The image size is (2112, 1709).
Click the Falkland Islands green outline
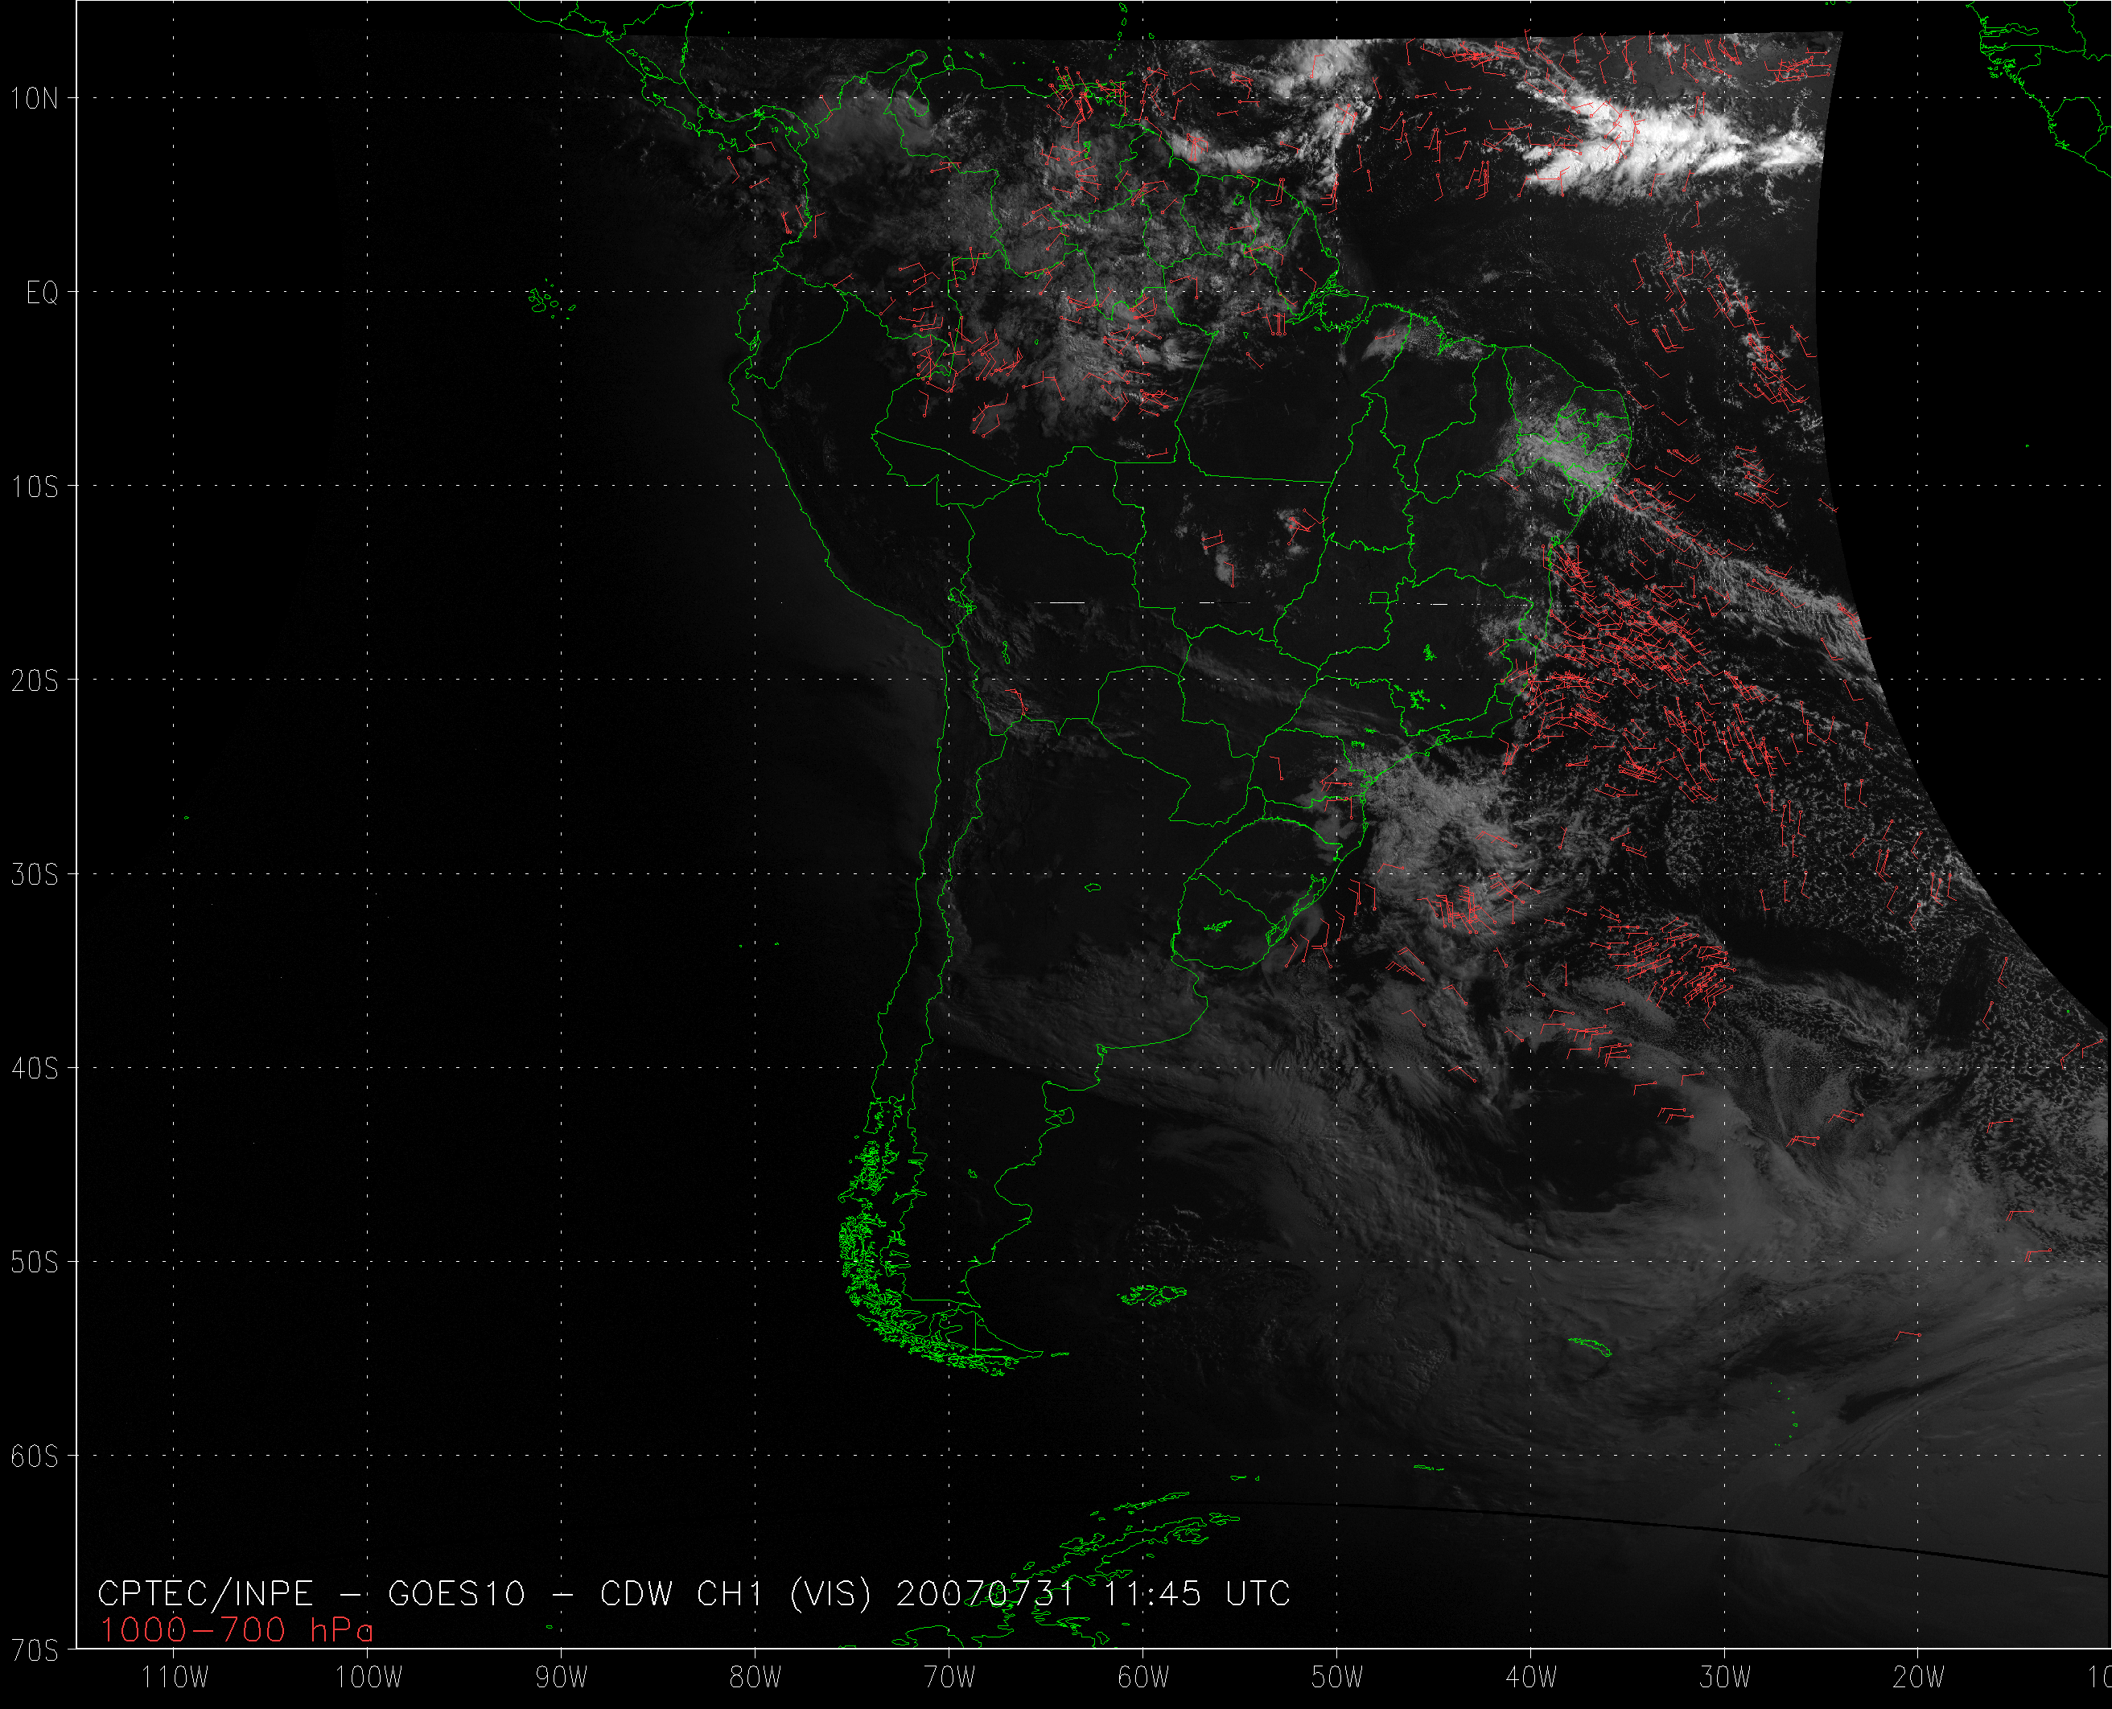tap(1154, 1295)
